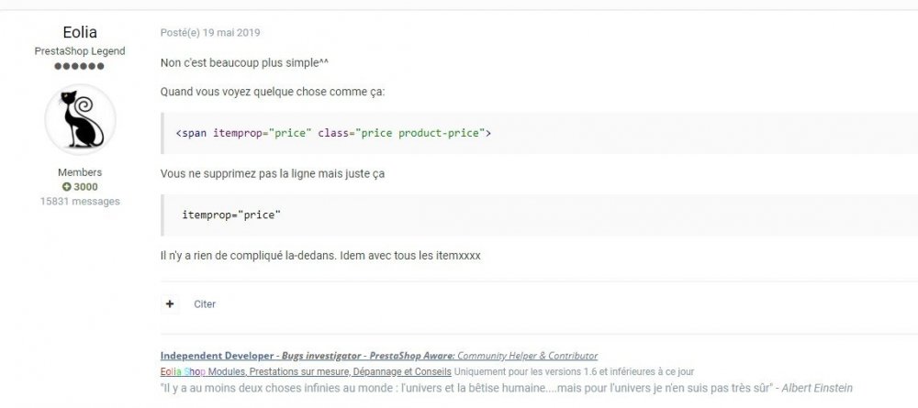This screenshot has width=918, height=408.
Task: Open the Eolia Shop signature link
Action: [184, 371]
